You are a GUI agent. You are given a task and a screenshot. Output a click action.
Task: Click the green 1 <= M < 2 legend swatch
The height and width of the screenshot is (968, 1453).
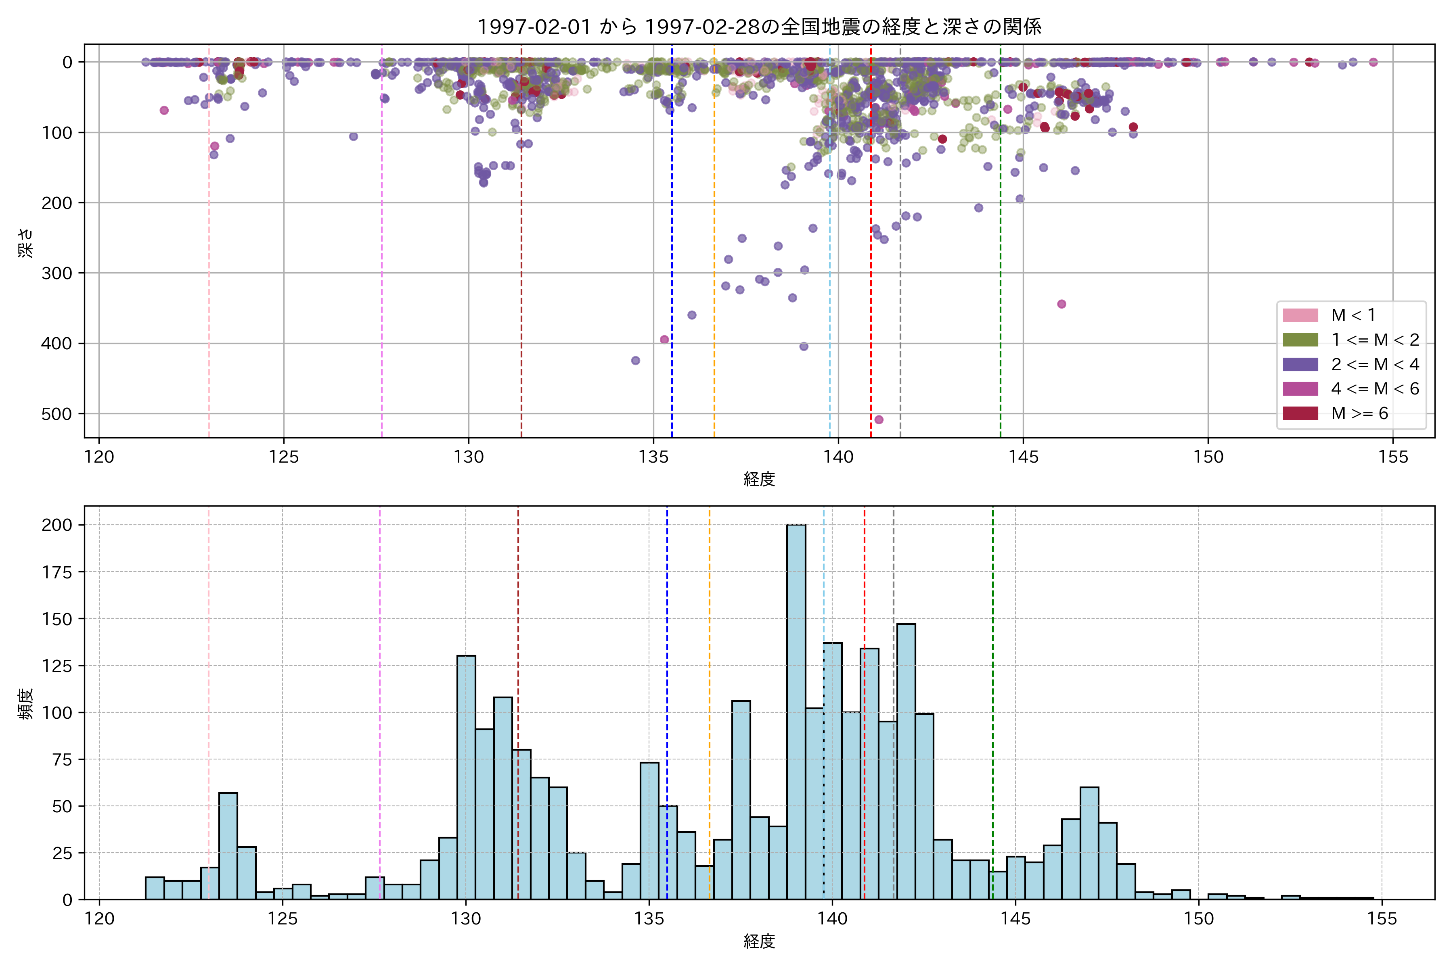pos(1300,340)
